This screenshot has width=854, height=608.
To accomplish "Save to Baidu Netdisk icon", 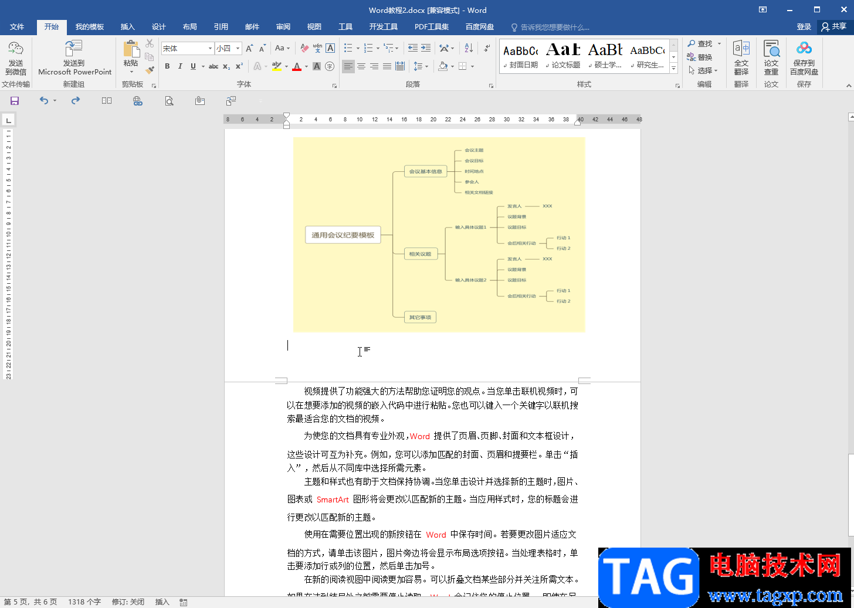I will [804, 58].
